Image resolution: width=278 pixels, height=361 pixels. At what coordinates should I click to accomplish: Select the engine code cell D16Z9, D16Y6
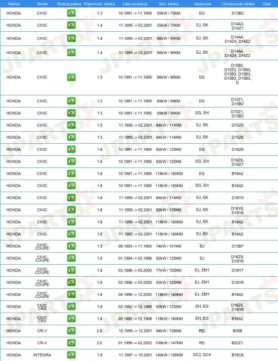tap(237, 259)
